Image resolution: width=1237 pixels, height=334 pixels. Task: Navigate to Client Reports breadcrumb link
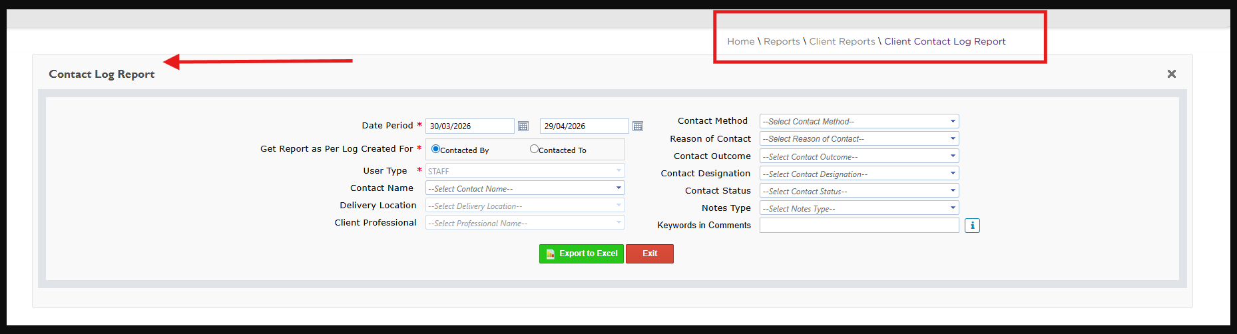click(x=842, y=41)
